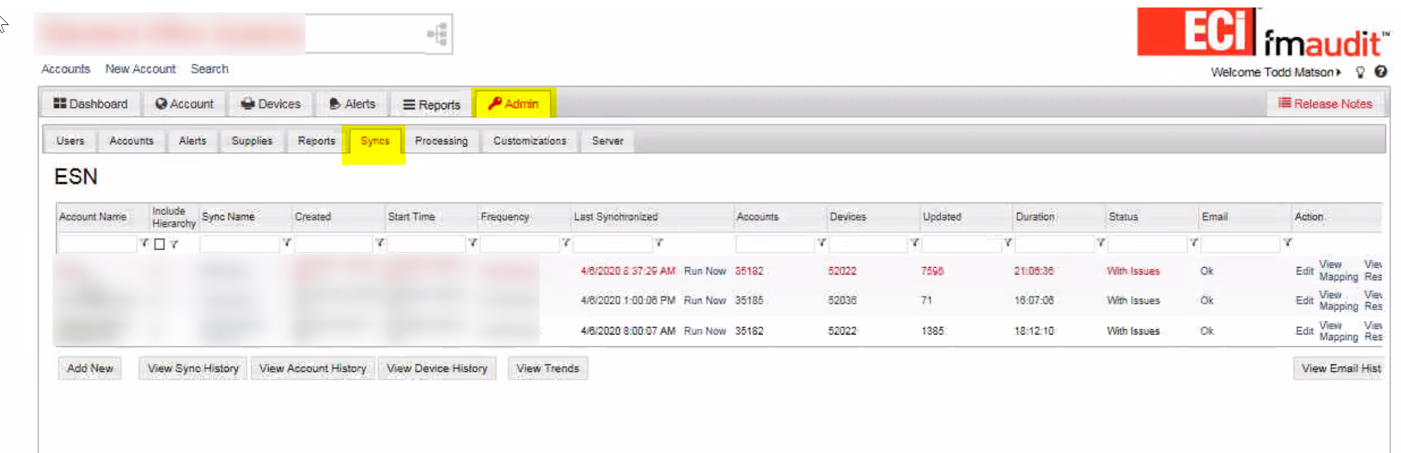Click the Devices column filter icon
The height and width of the screenshot is (453, 1401).
tap(914, 243)
